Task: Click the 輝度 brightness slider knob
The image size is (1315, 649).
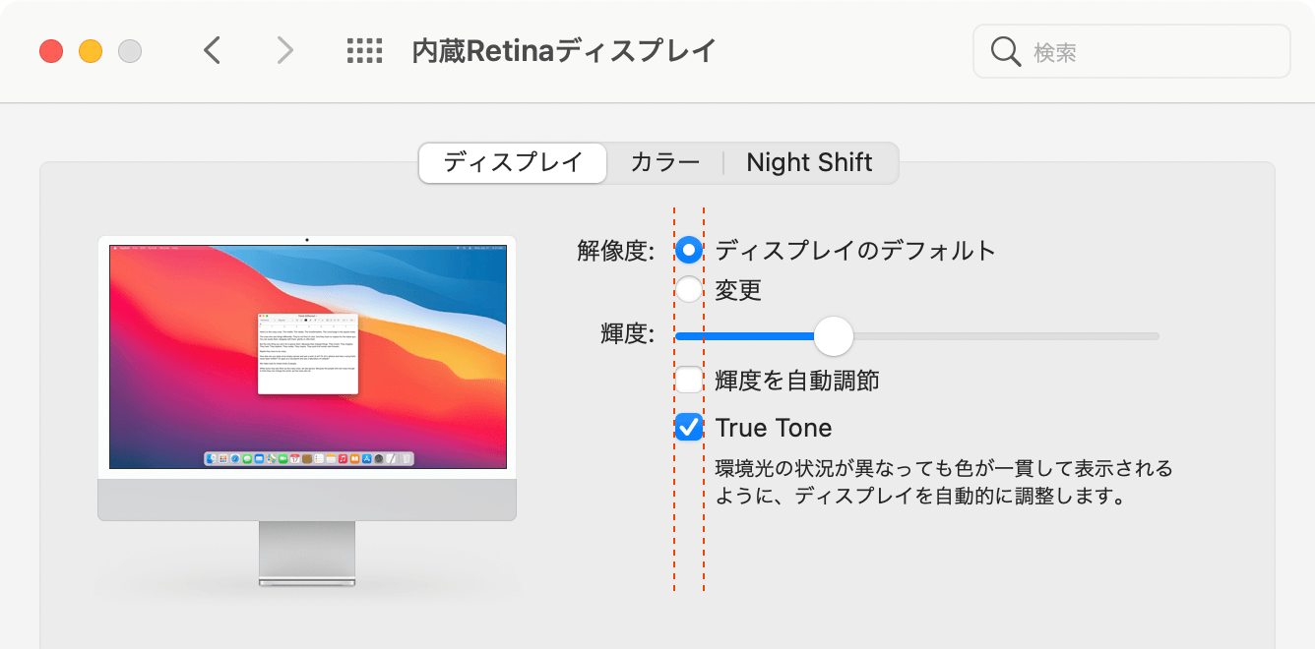Action: (x=833, y=336)
